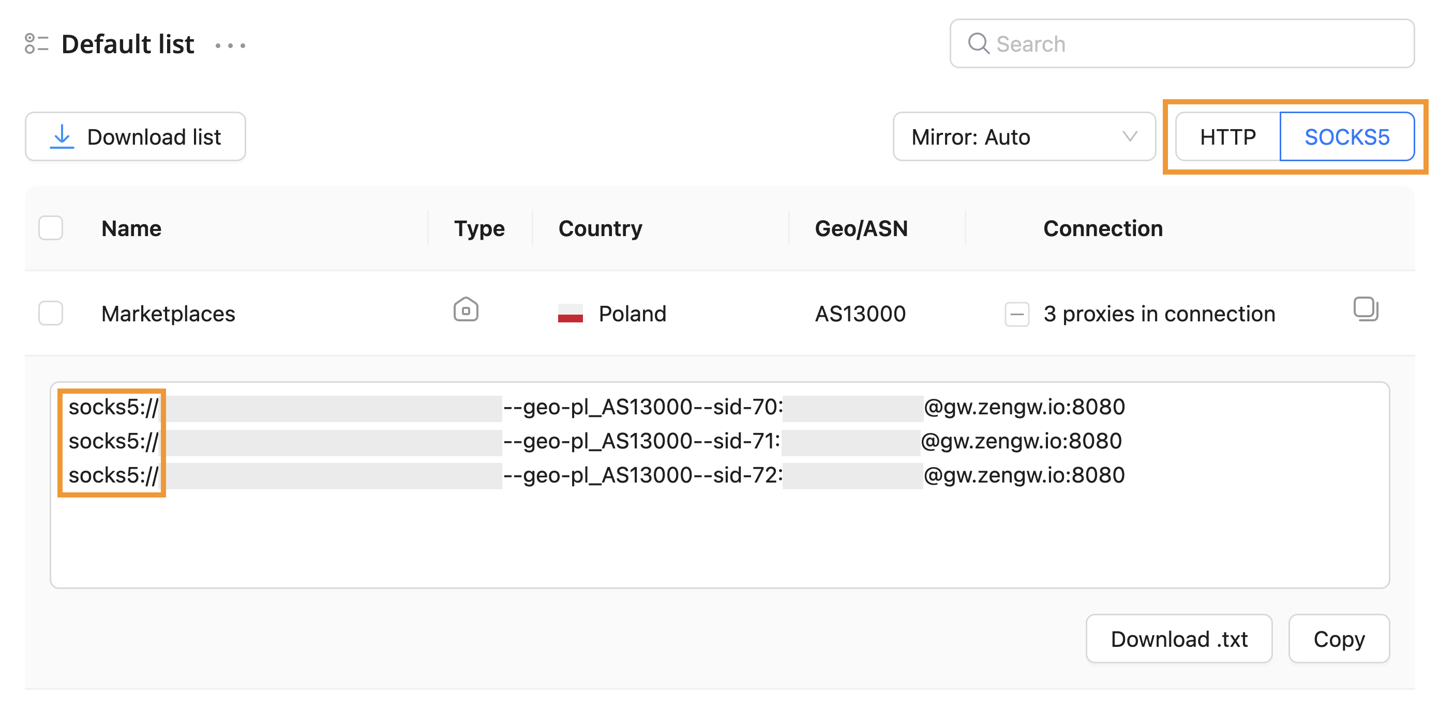Click the download arrow icon
Image resolution: width=1439 pixels, height=714 pixels.
pos(62,137)
